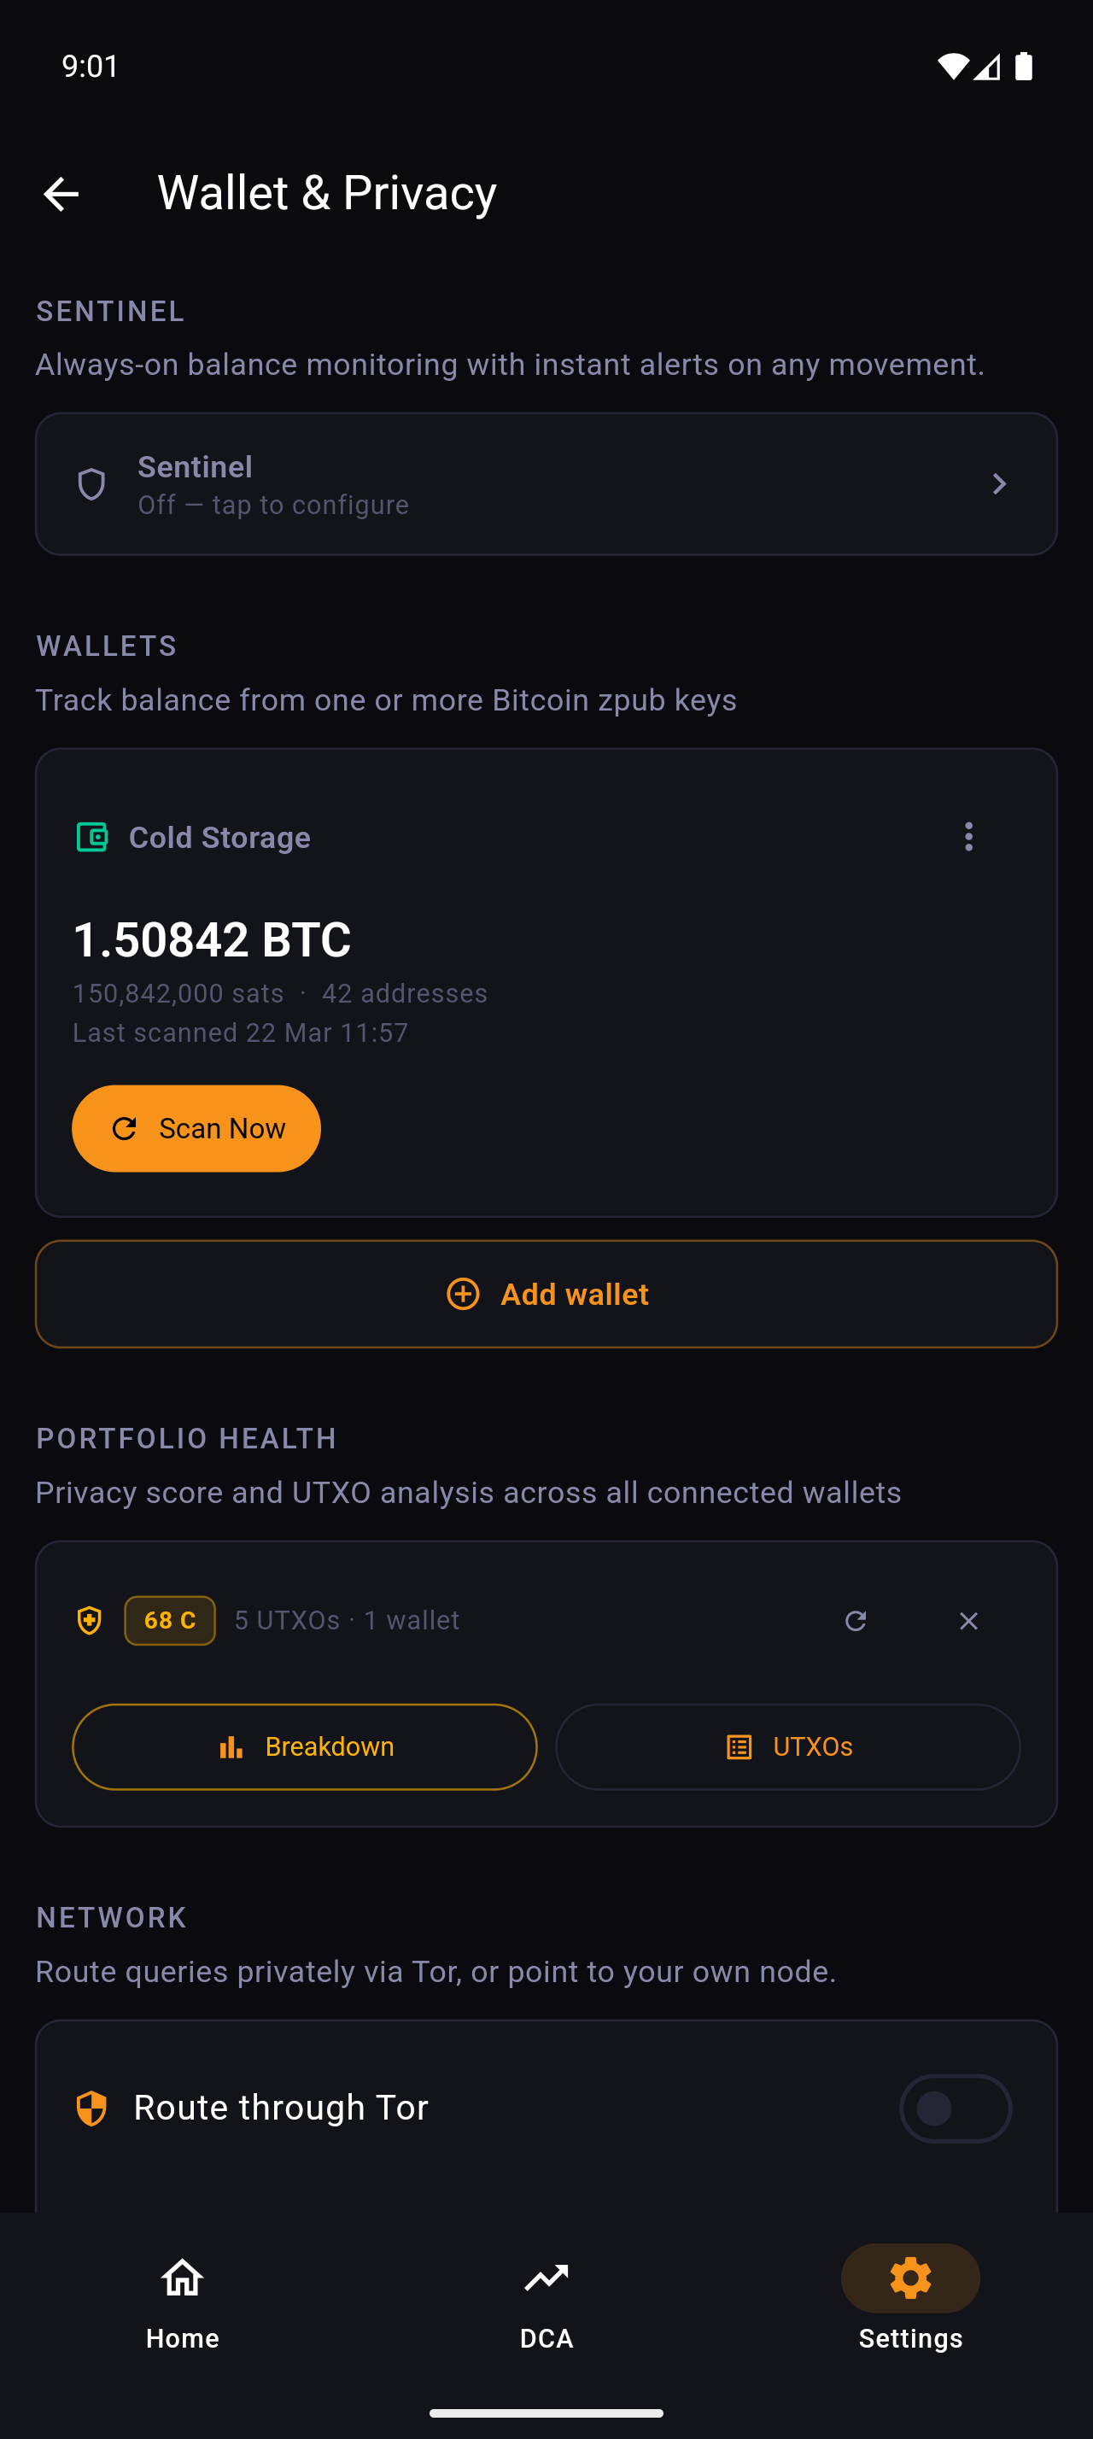Open the privacy score Breakdown
This screenshot has height=2439, width=1093.
(305, 1747)
